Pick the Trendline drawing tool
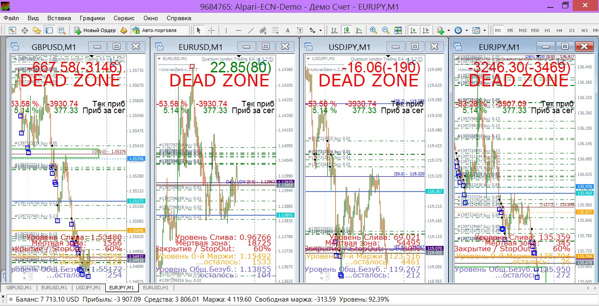 pos(251,30)
